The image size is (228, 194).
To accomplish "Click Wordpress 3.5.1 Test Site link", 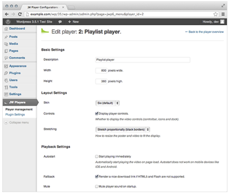I will [34, 22].
